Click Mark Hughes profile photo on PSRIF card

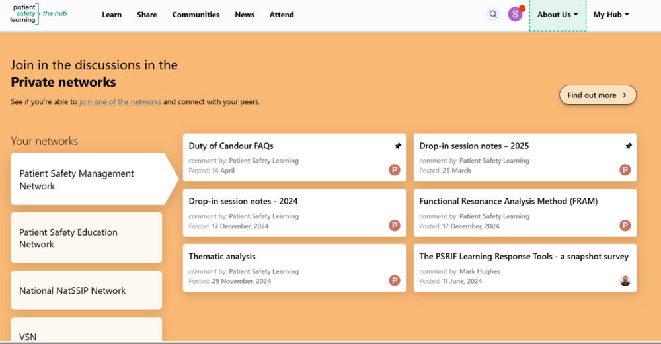(625, 280)
